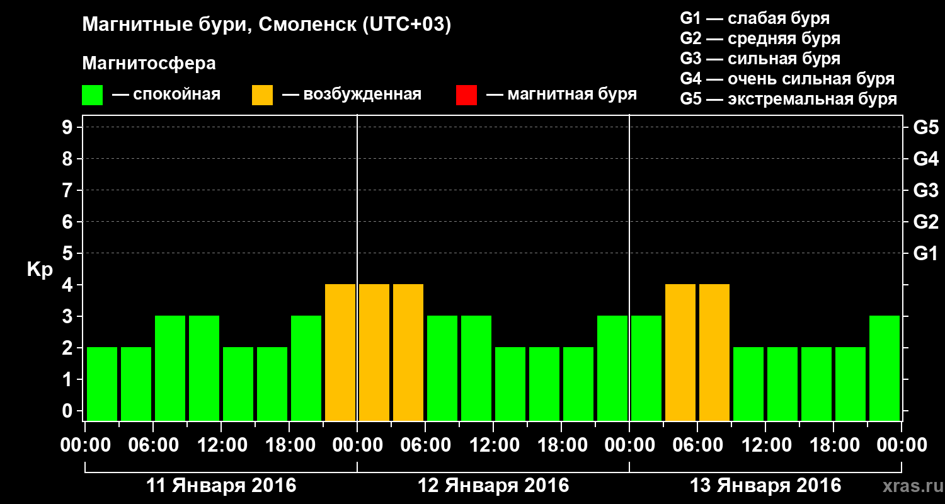Click the 09:00–12:00 green bar on 11 Января
This screenshot has width=945, height=504.
(x=204, y=368)
